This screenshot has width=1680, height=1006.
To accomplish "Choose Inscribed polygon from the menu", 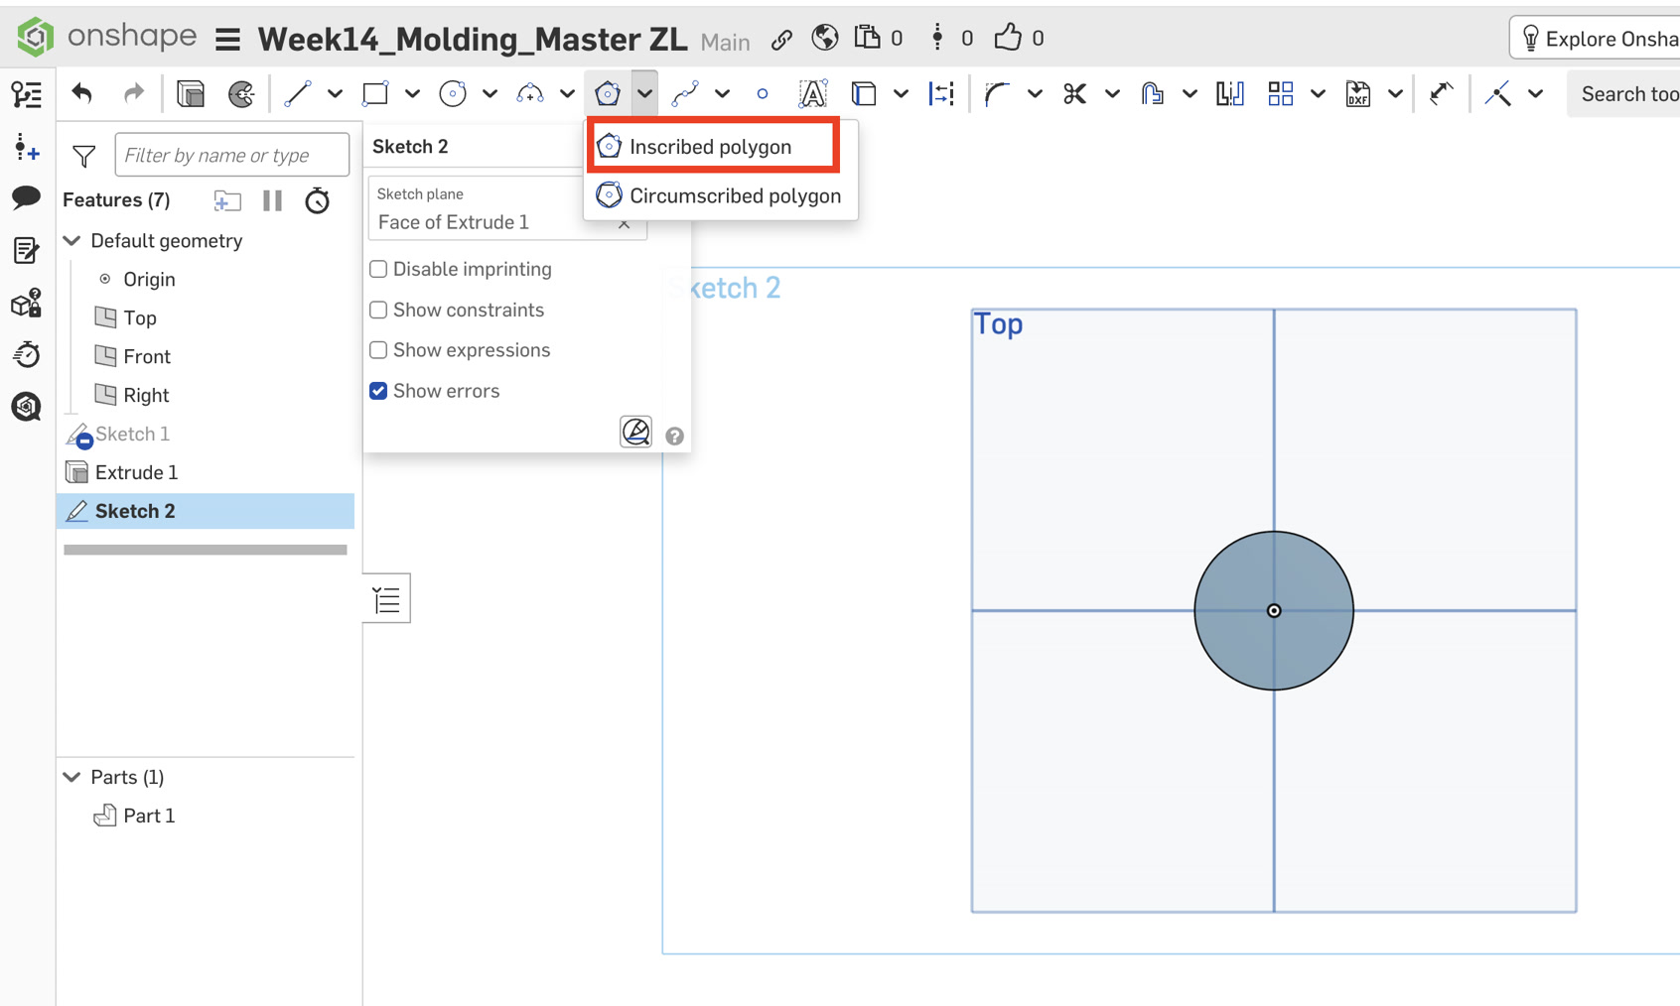I will tap(713, 147).
